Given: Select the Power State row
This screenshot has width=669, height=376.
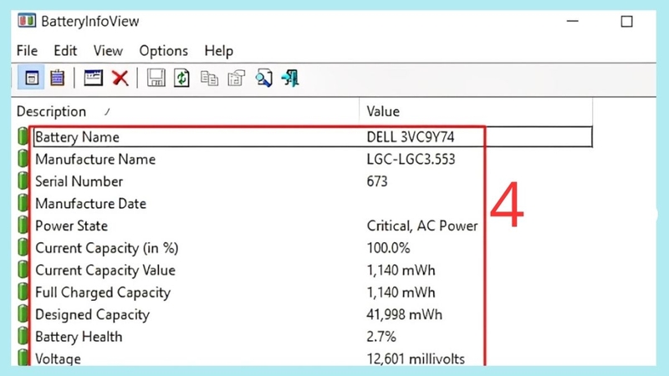Looking at the screenshot, I should pyautogui.click(x=304, y=226).
